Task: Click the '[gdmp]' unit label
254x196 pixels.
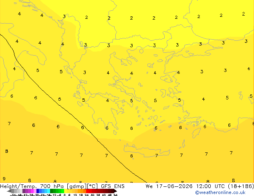Action: pyautogui.click(x=77, y=186)
